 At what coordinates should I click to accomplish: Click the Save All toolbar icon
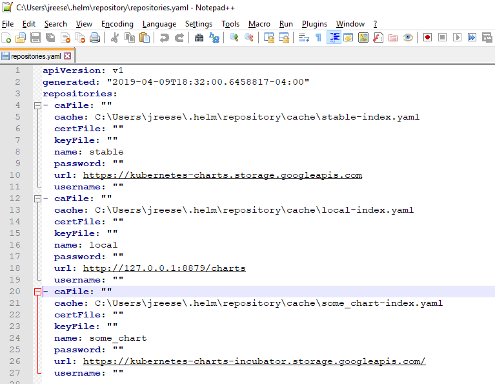(50, 37)
